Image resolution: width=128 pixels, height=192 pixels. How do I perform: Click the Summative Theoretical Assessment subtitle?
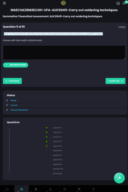(52, 16)
